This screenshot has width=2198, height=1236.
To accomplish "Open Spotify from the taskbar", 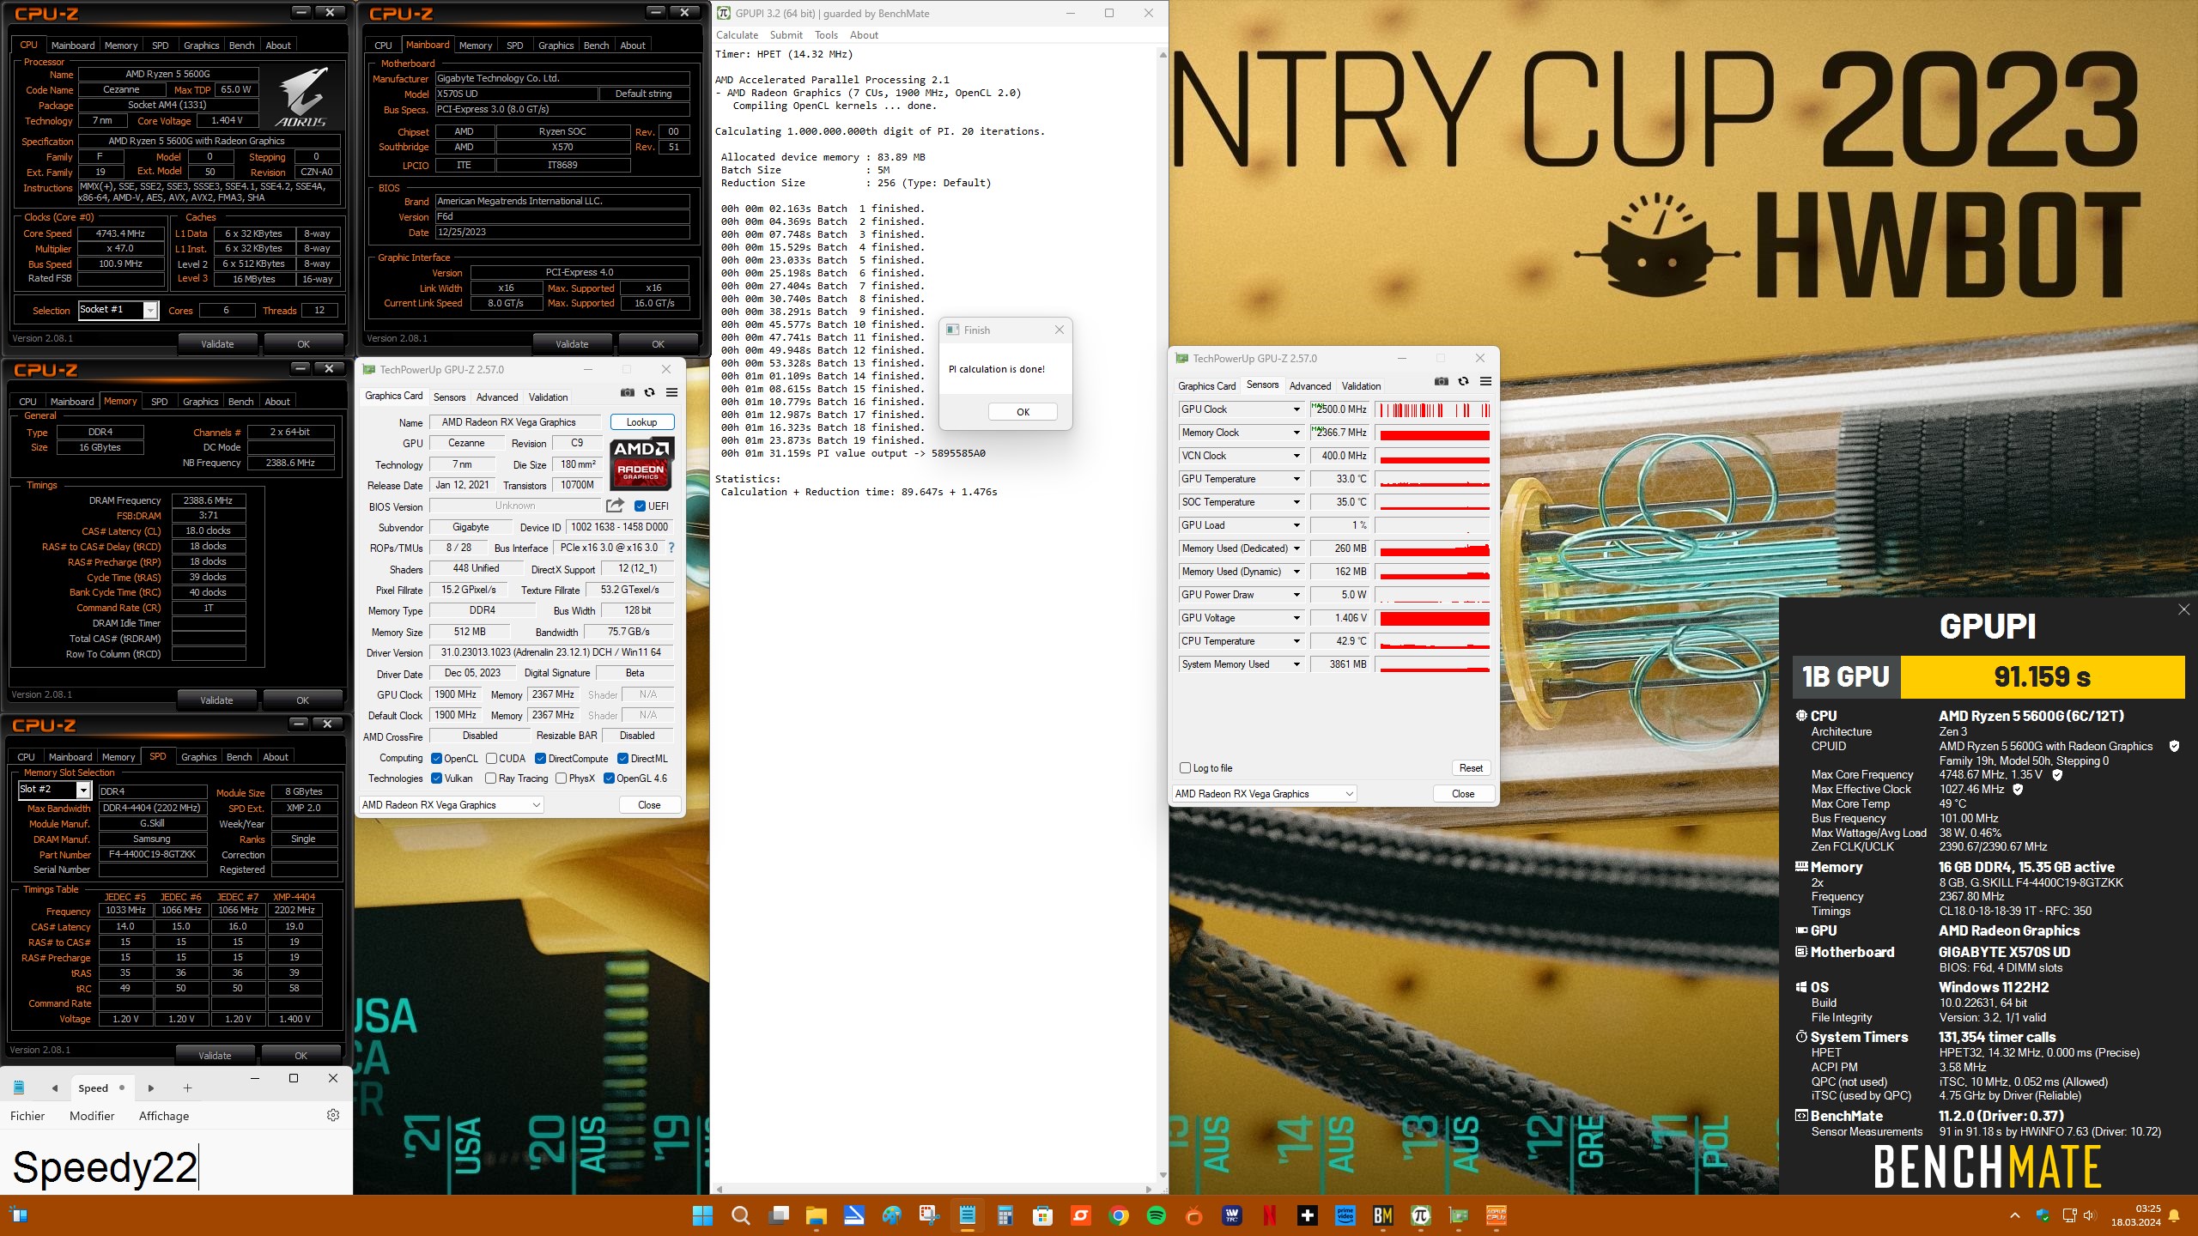I will (1157, 1215).
